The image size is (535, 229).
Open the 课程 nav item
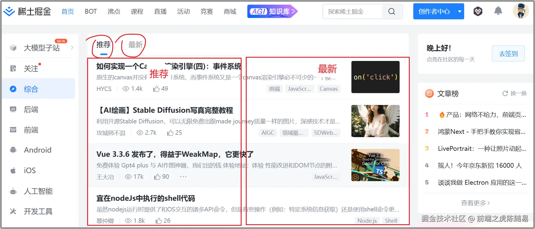tap(137, 12)
